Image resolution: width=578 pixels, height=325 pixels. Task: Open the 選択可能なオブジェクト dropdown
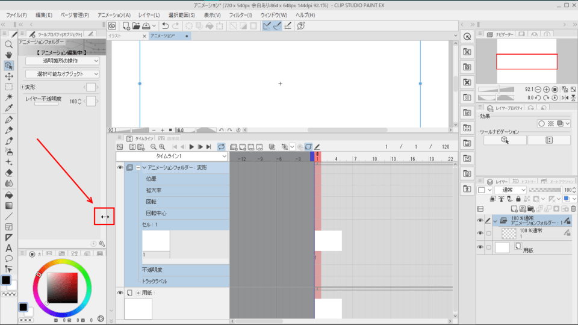pos(62,74)
